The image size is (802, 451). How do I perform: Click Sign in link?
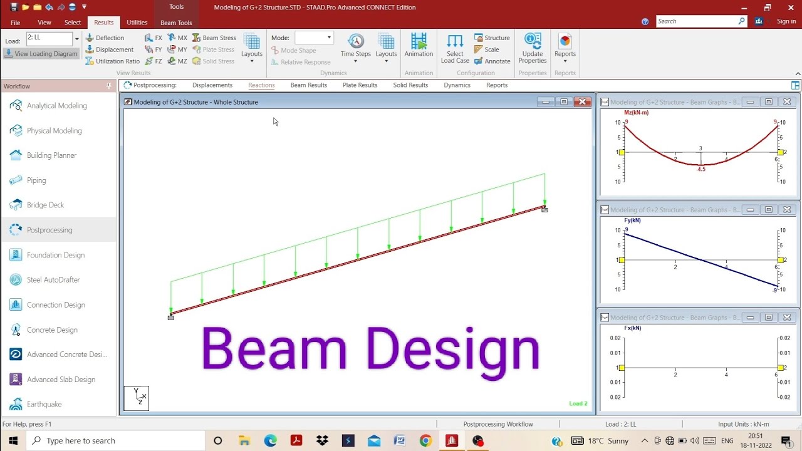pos(786,21)
